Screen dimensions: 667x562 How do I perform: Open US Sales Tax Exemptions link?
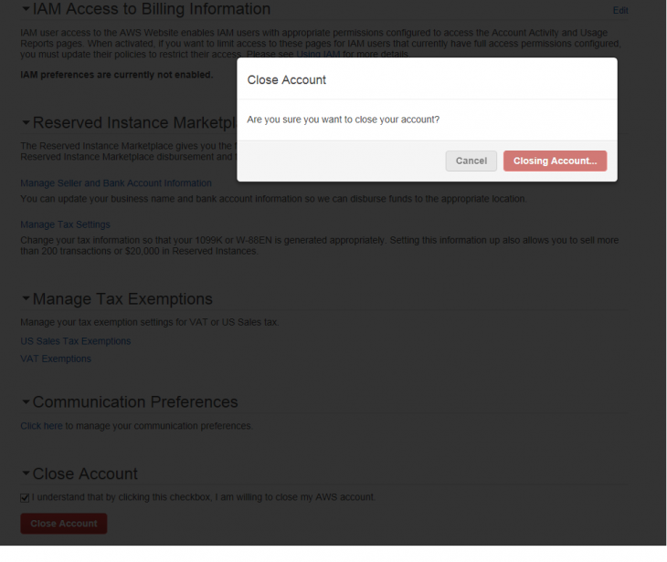pyautogui.click(x=75, y=341)
